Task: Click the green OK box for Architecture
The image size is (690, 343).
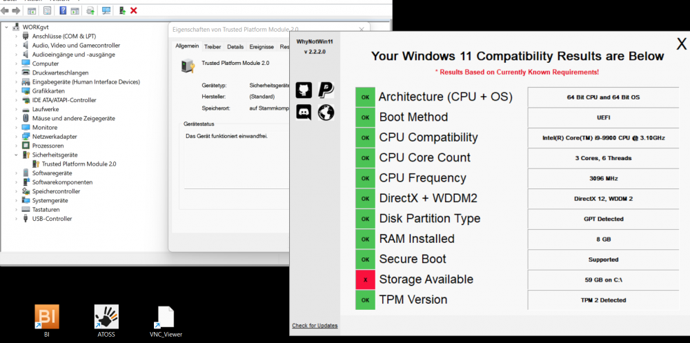Action: click(x=365, y=97)
